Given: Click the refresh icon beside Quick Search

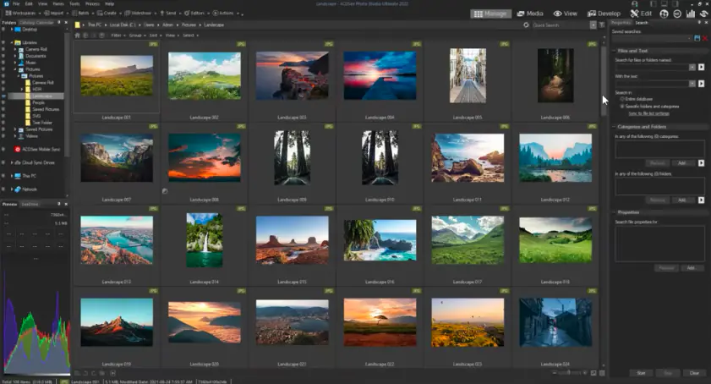Looking at the screenshot, I should click(x=526, y=25).
